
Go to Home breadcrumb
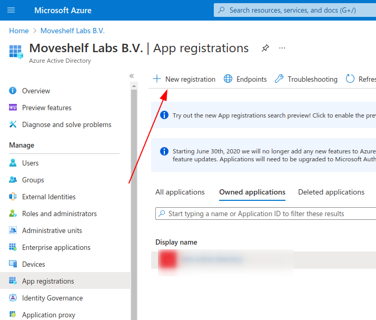(x=19, y=31)
